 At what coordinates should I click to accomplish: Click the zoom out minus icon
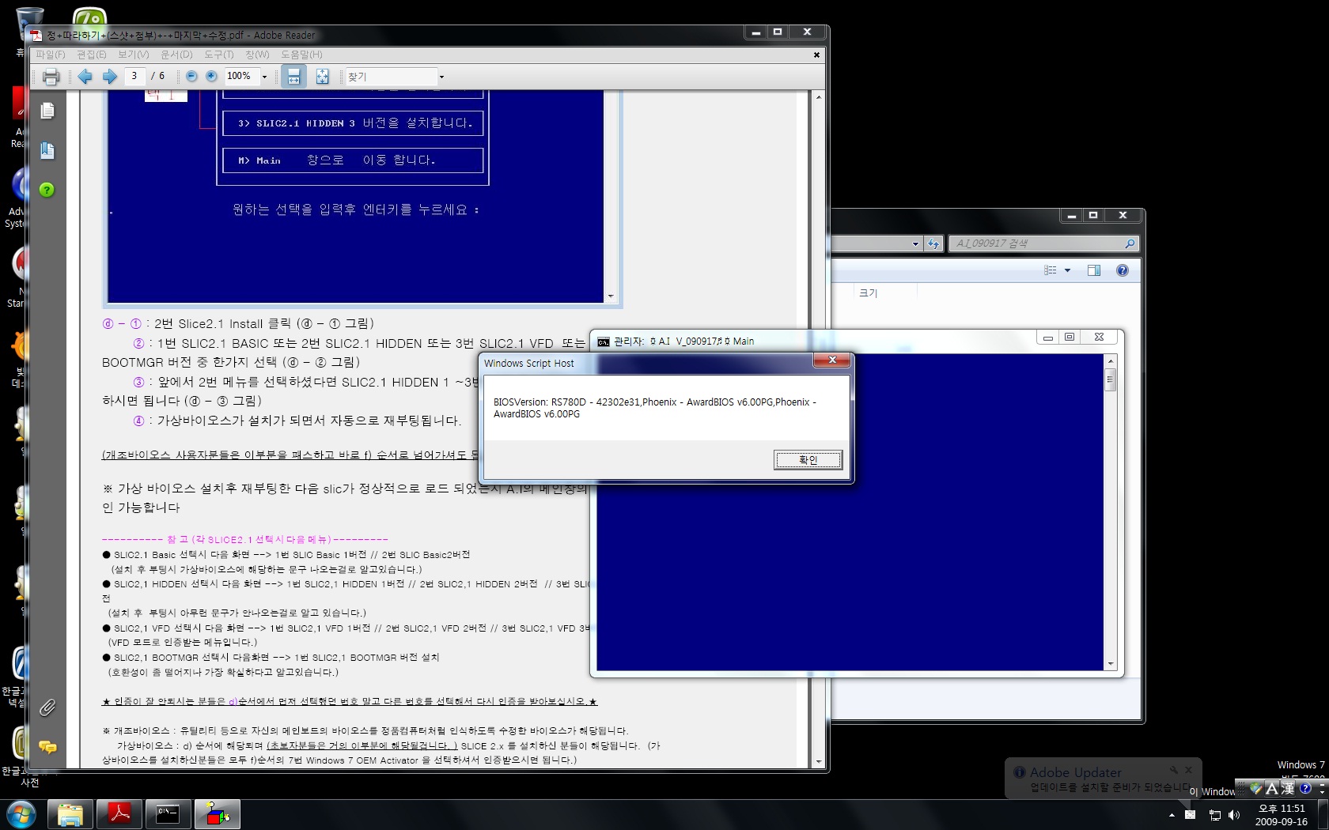pyautogui.click(x=191, y=77)
